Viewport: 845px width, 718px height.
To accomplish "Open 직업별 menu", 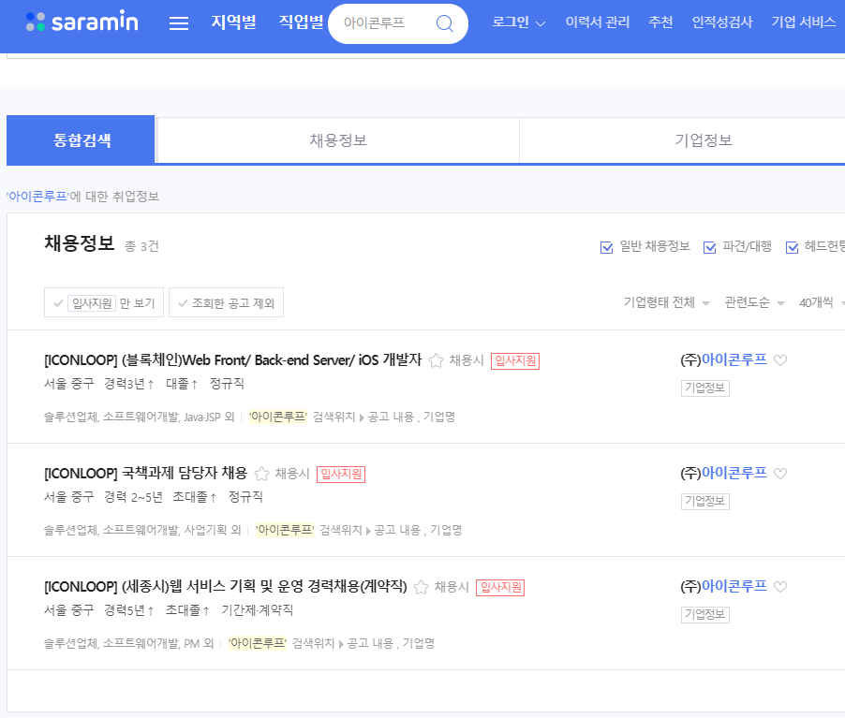I will coord(301,22).
